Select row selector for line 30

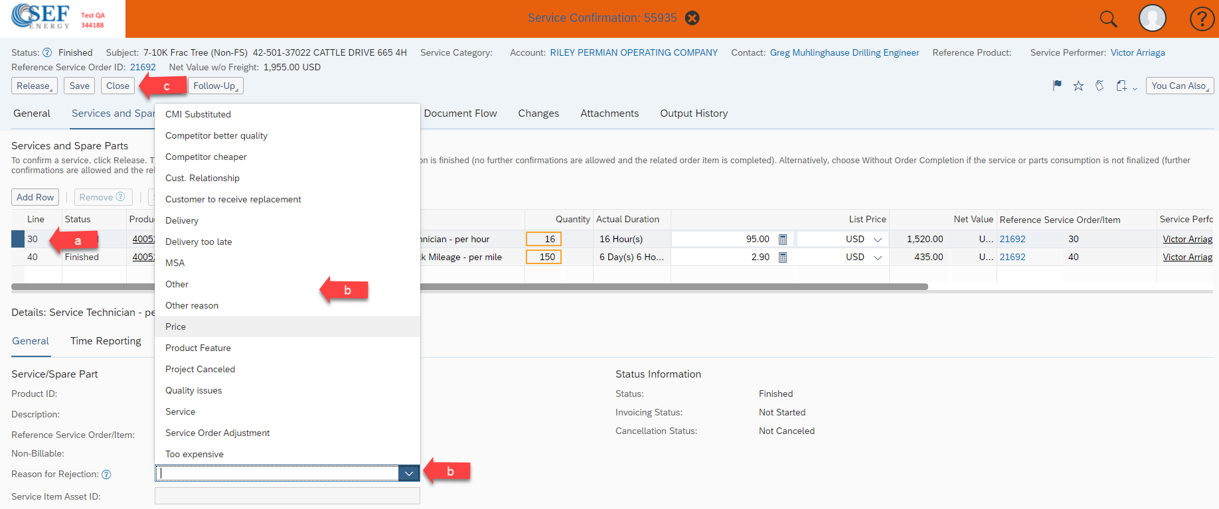click(x=18, y=239)
